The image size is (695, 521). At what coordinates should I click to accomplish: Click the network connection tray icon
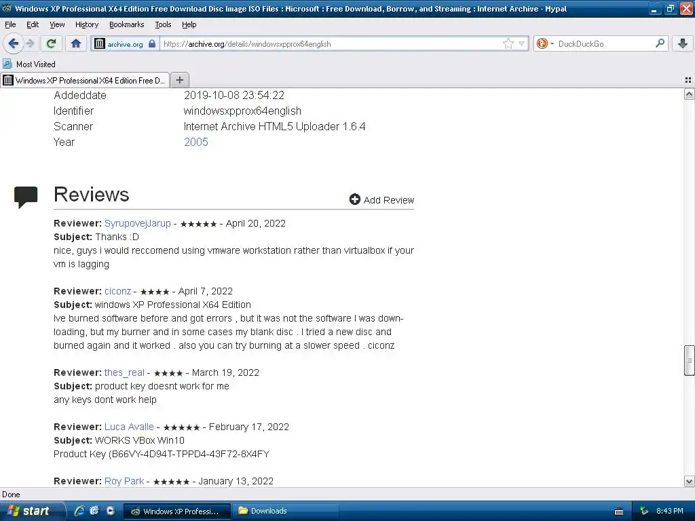pyautogui.click(x=644, y=511)
